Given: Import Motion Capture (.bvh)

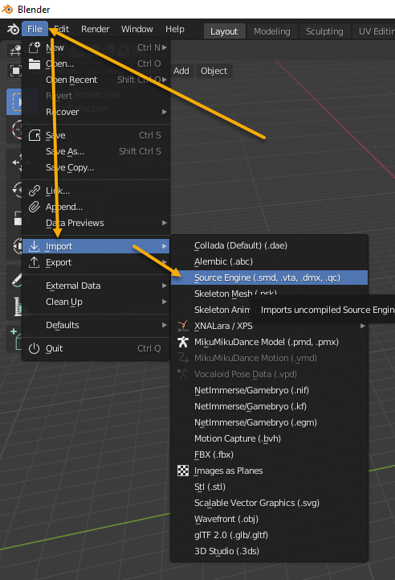Looking at the screenshot, I should 270,438.
